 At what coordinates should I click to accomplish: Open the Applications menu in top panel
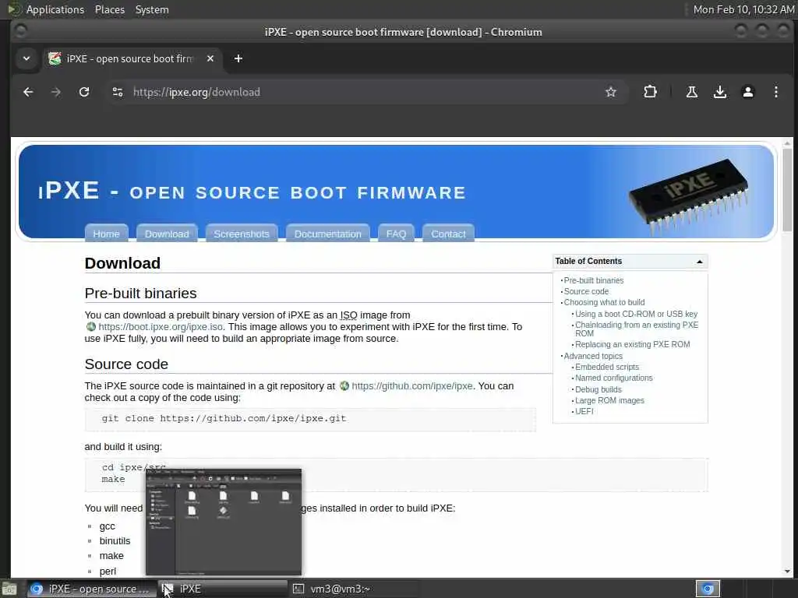(55, 9)
